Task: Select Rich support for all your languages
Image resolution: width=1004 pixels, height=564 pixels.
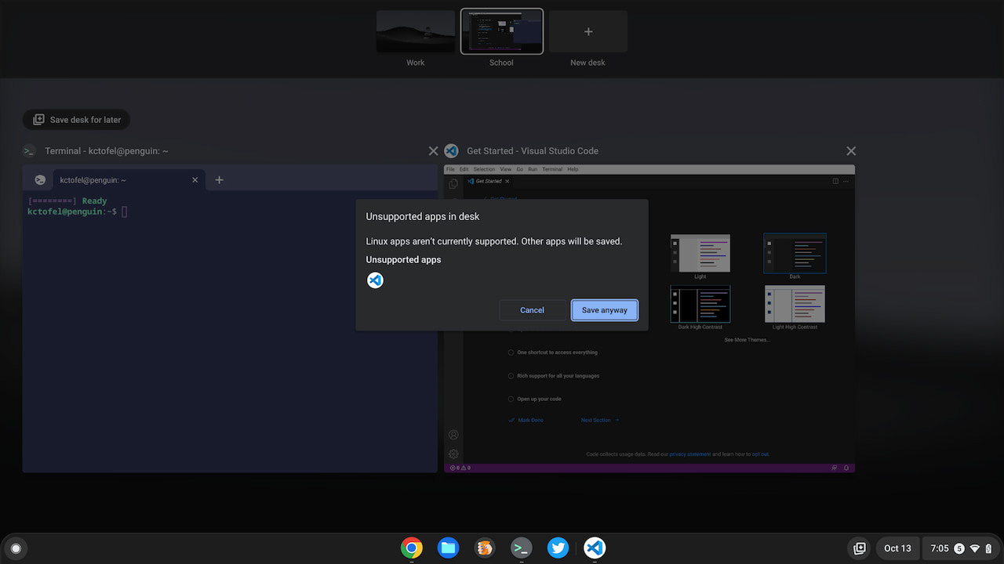Action: pyautogui.click(x=554, y=376)
